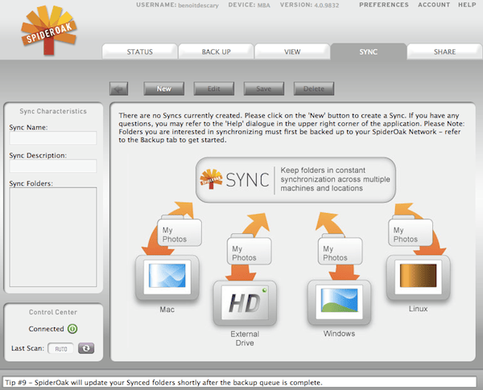The height and width of the screenshot is (390, 483).
Task: Click the Save button
Action: point(263,88)
